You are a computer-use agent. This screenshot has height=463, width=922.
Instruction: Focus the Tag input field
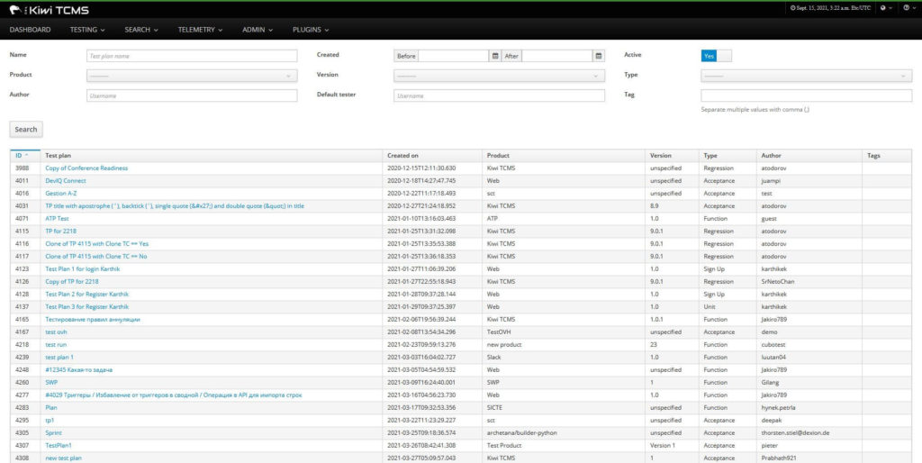click(806, 95)
